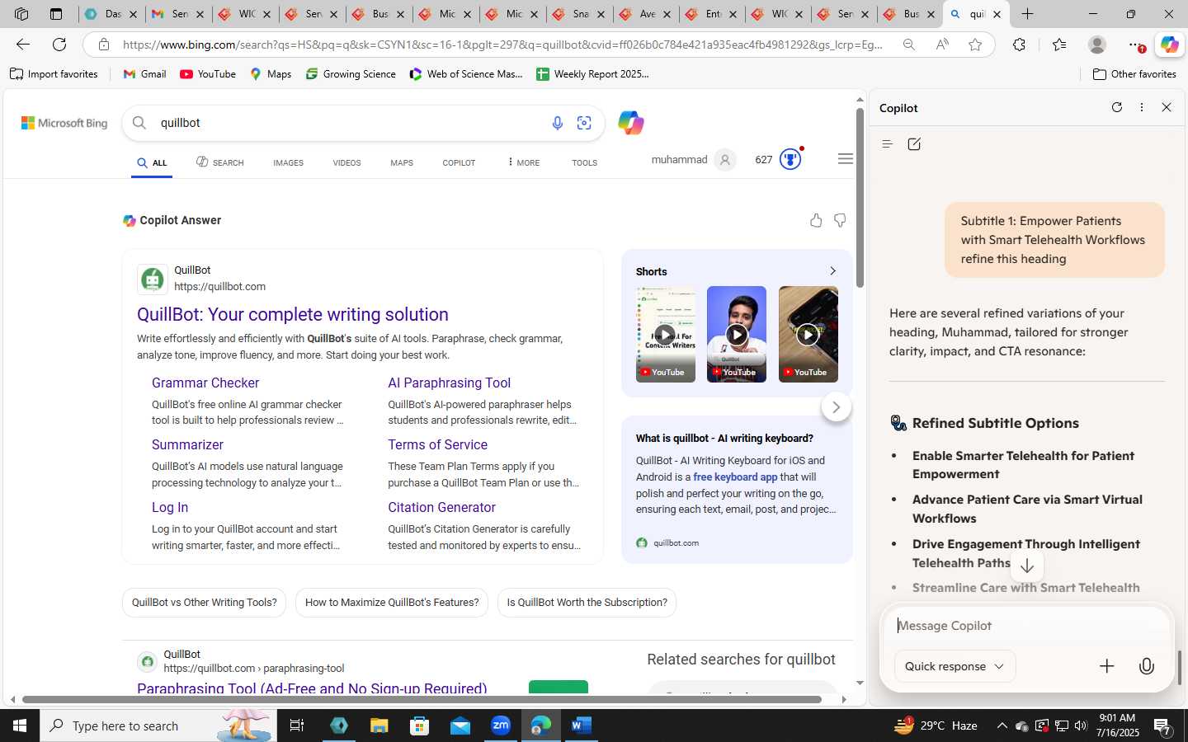The height and width of the screenshot is (742, 1188).
Task: Search by voice using the microphone icon
Action: (x=558, y=123)
